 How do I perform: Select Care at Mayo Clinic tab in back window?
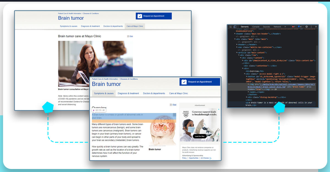tap(134, 26)
